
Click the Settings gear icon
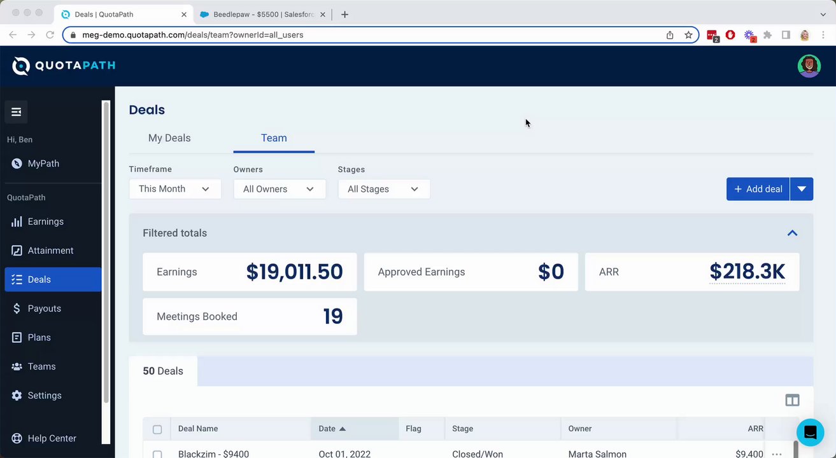pyautogui.click(x=17, y=396)
